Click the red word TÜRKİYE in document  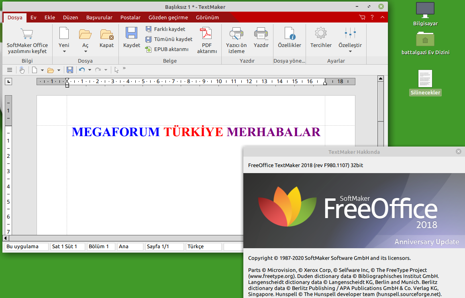194,132
